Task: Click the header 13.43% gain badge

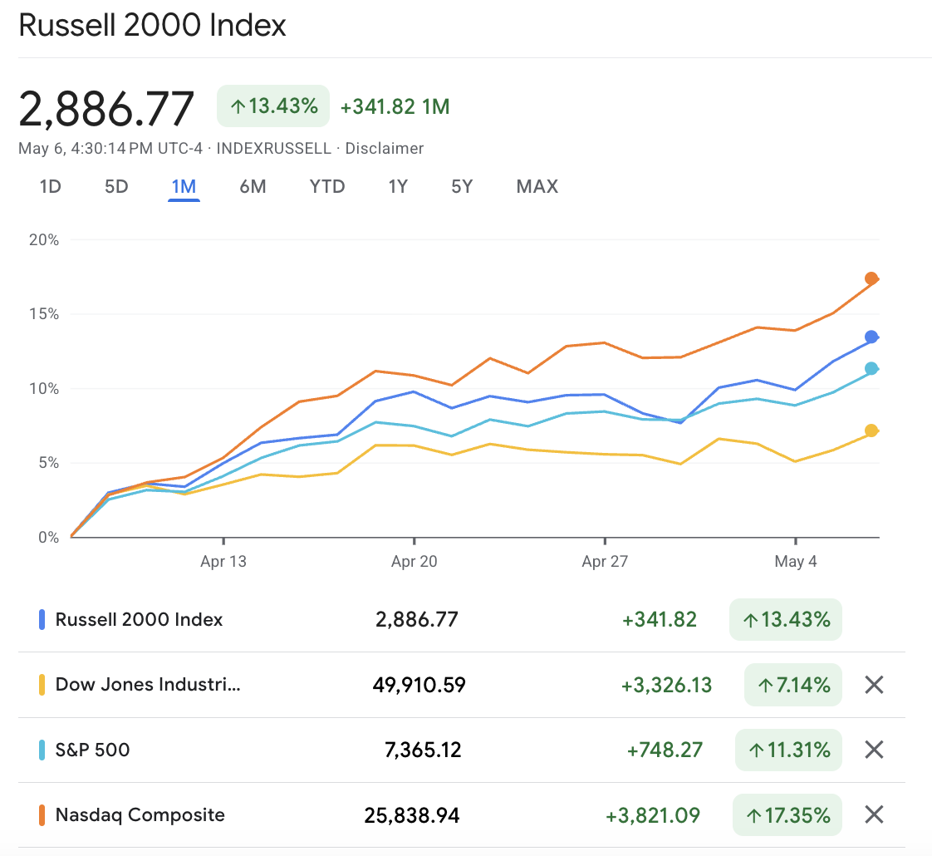Action: pos(273,106)
